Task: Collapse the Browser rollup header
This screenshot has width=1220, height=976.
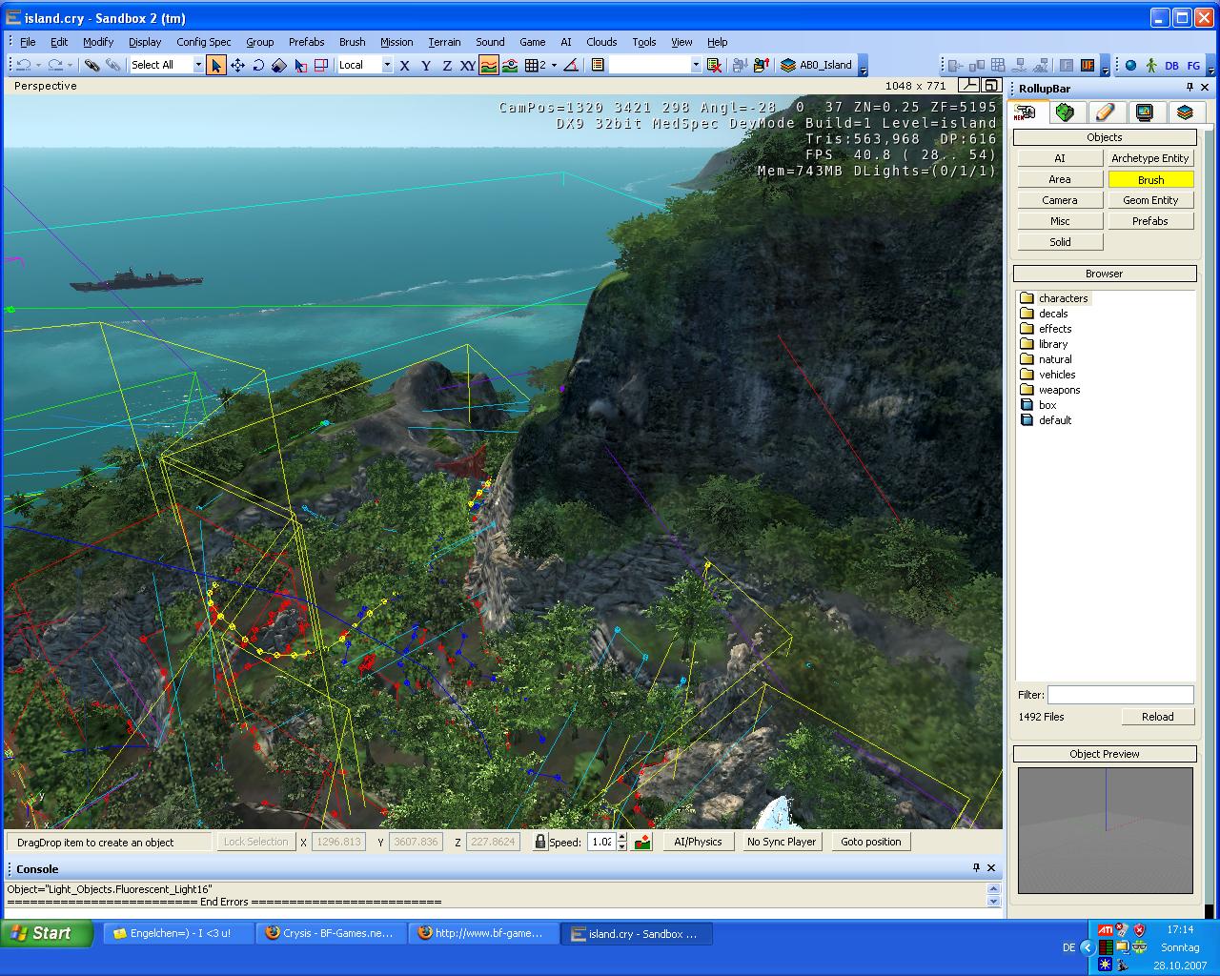Action: [1105, 274]
